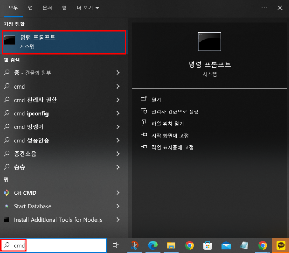This screenshot has width=289, height=253.
Task: Open Microsoft Store from taskbar
Action: click(x=208, y=245)
